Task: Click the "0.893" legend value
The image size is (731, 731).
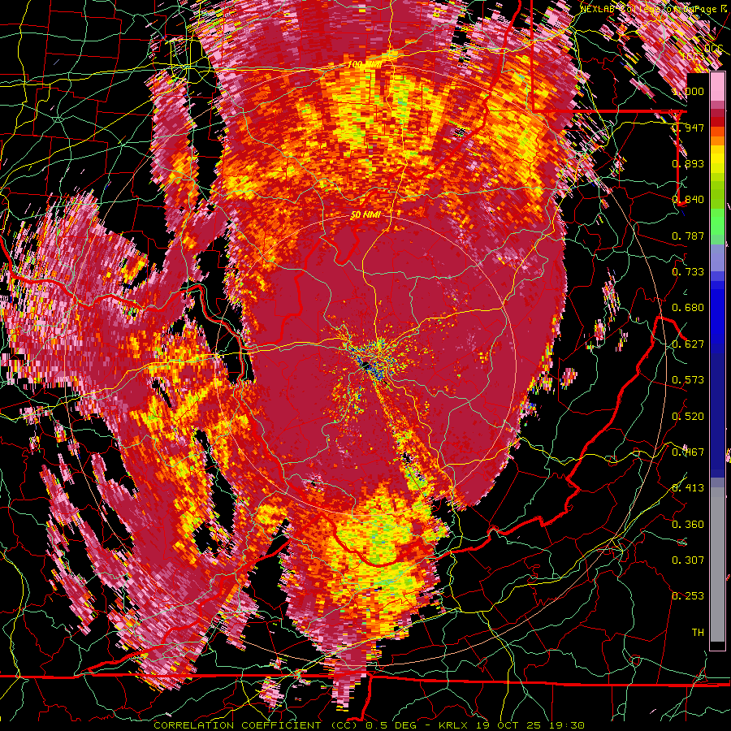Action: (688, 163)
